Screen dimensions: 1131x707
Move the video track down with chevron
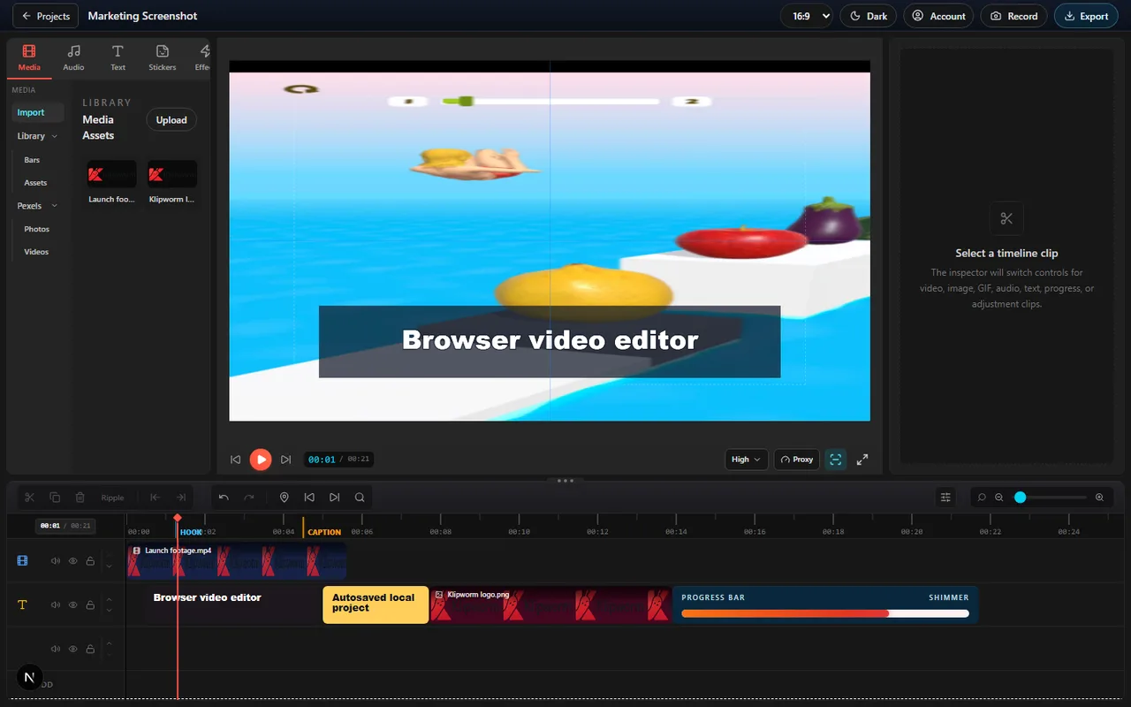(x=110, y=566)
